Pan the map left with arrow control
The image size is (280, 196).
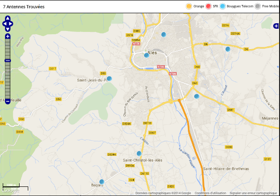point(4,23)
